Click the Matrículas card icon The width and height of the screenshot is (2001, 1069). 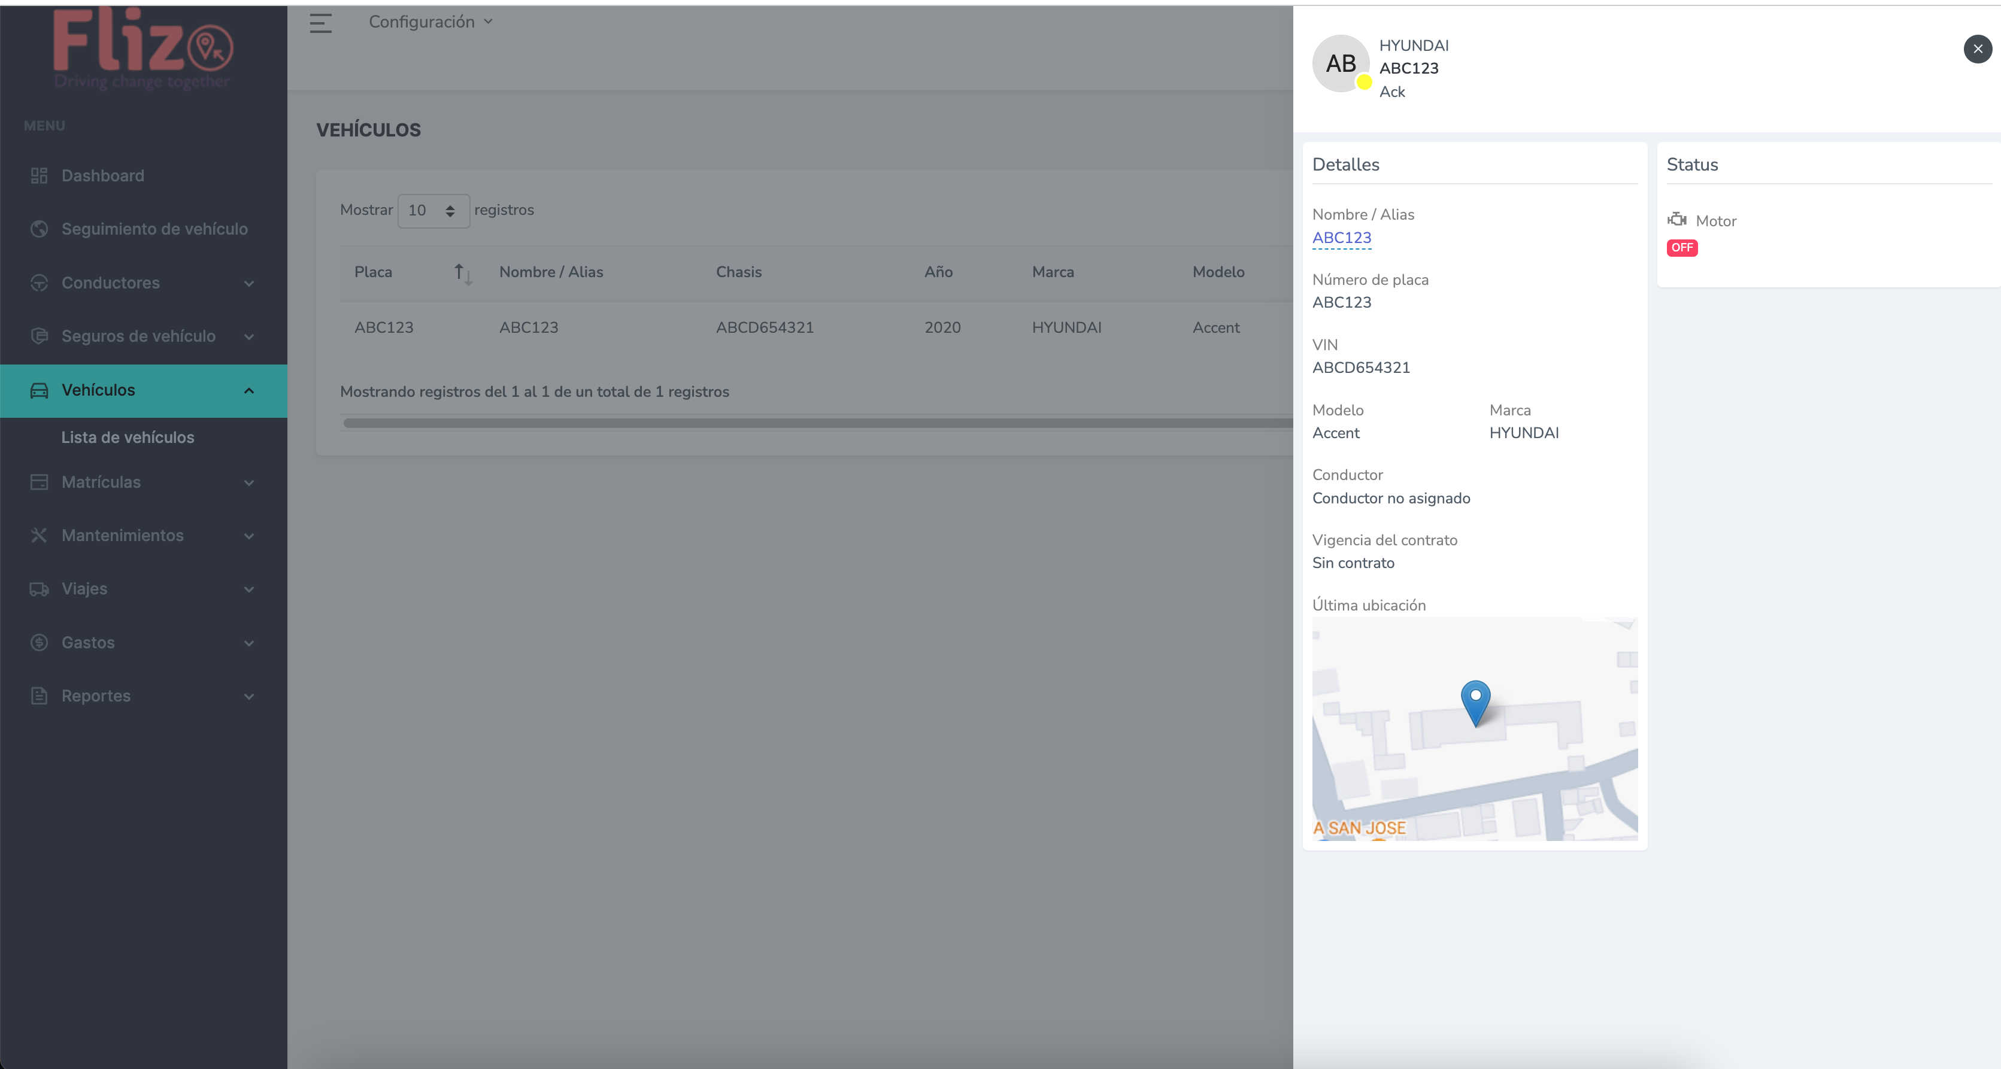pos(39,482)
